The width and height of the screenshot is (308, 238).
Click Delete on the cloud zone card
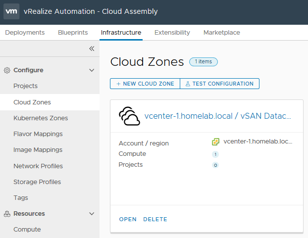155,219
